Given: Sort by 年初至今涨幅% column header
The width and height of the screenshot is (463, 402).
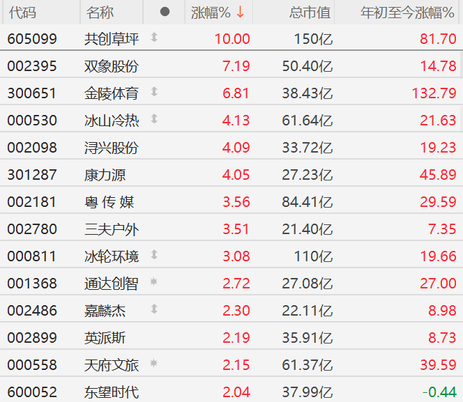Looking at the screenshot, I should click(407, 13).
